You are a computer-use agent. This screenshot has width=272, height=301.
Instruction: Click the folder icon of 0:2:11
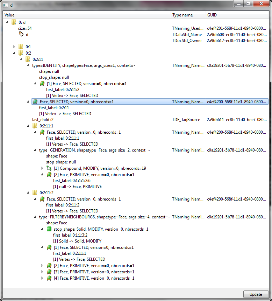click(x=28, y=59)
